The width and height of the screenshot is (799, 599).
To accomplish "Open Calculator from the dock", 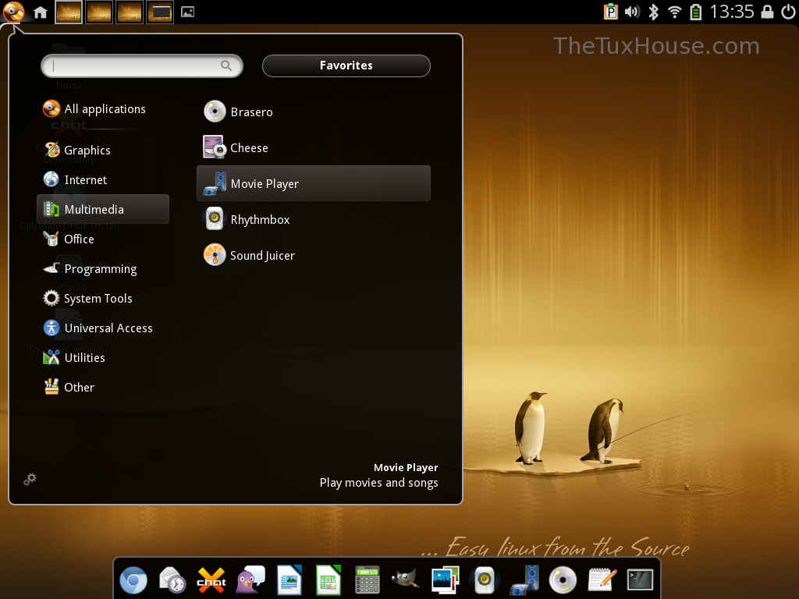I will tap(367, 580).
